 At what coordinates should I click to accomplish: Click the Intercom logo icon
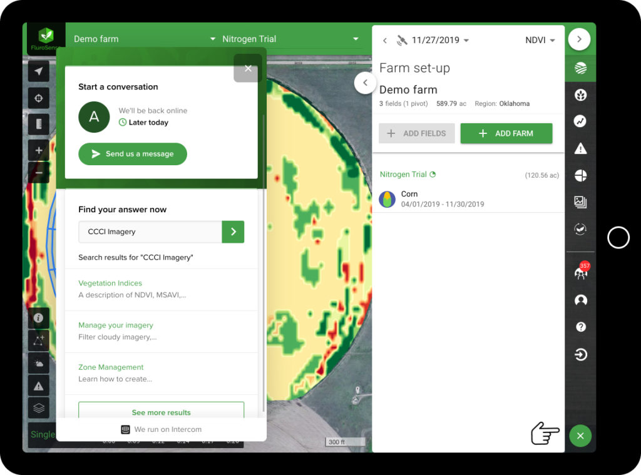click(125, 429)
